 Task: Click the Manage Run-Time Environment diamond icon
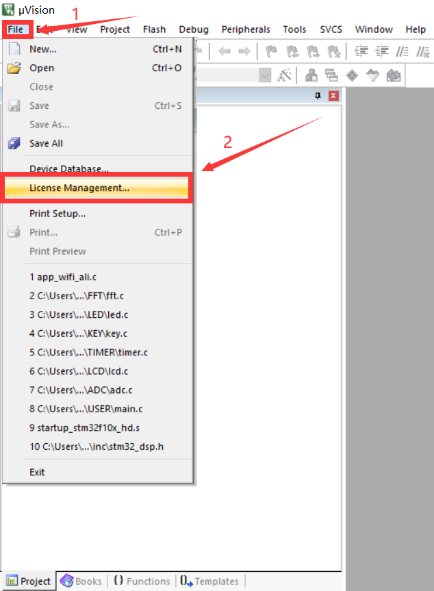[x=352, y=75]
